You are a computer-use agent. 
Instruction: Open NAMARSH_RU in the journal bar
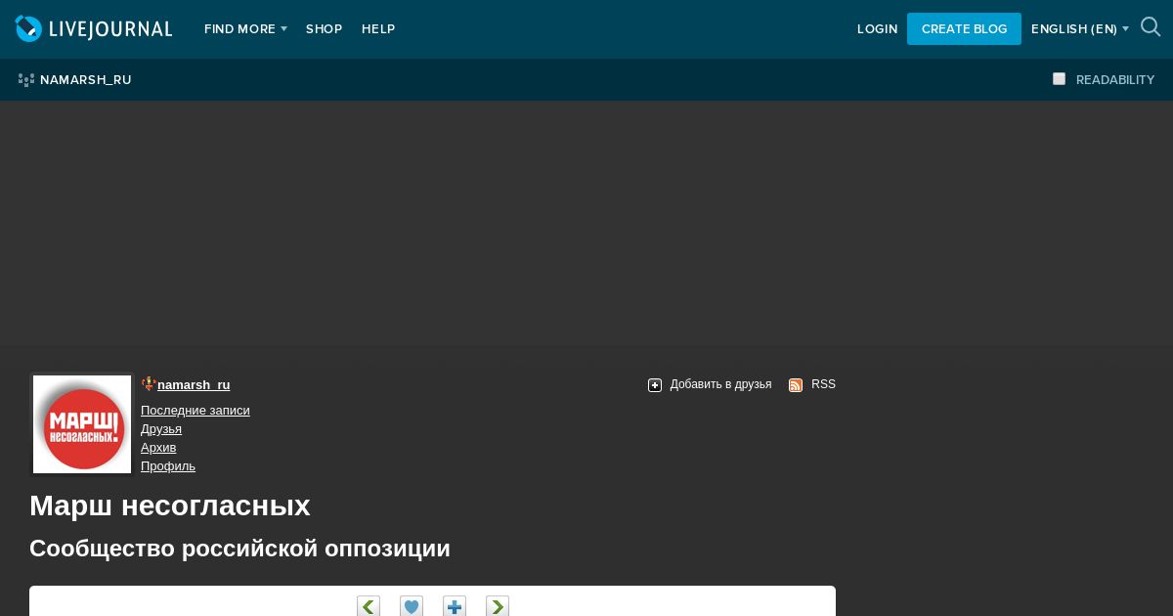(86, 80)
